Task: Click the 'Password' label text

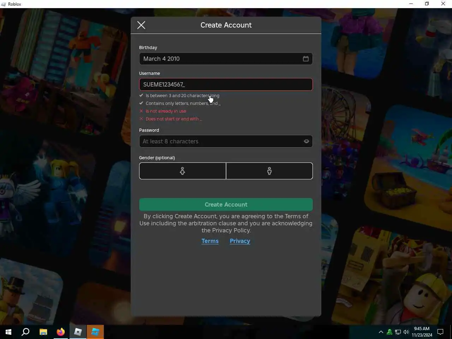Action: [149, 130]
